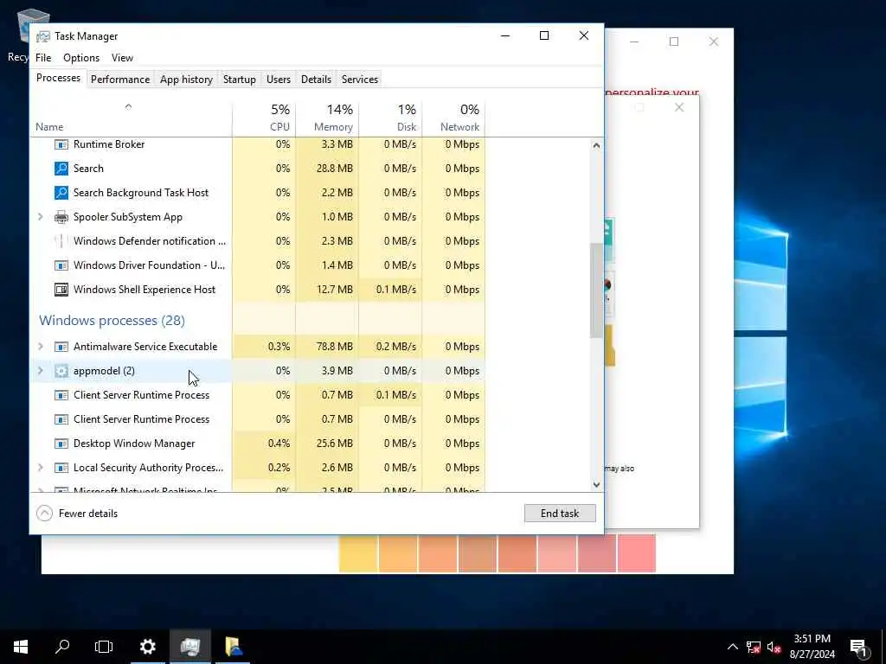Screen dimensions: 886x664
Task: Switch to the Details tab
Action: (316, 79)
